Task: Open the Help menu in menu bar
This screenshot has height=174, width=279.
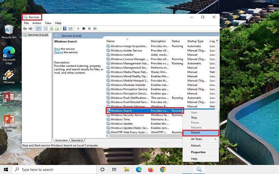Action: 58,23
